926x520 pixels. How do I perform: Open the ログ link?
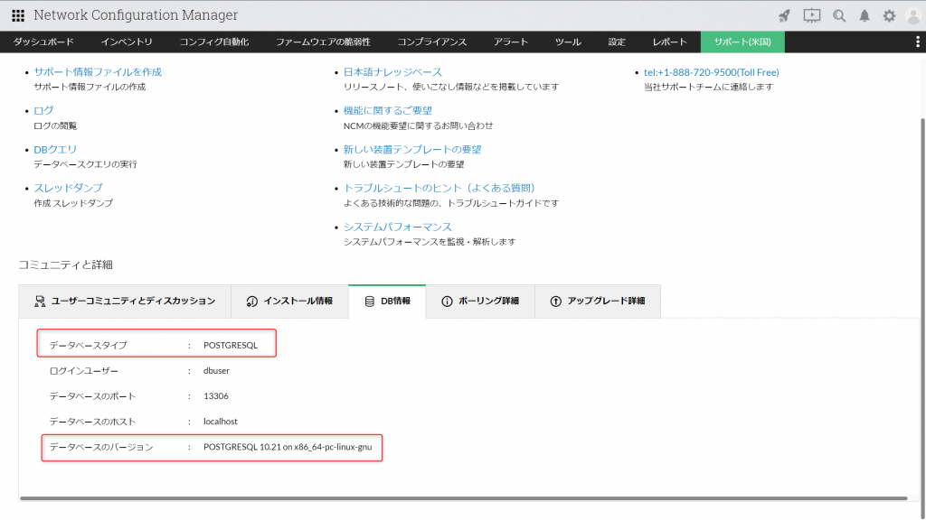(43, 110)
